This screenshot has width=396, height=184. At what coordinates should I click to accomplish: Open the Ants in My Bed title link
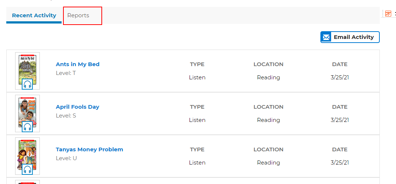click(77, 64)
